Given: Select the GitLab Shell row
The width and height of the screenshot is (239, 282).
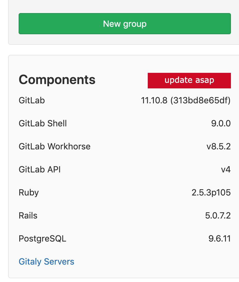Looking at the screenshot, I should [43, 123].
